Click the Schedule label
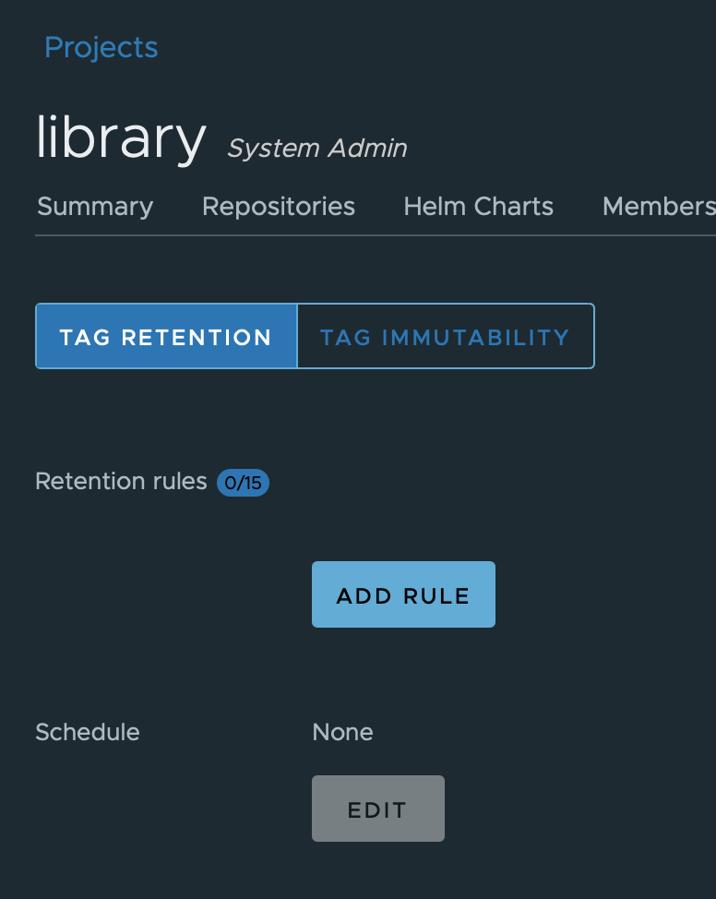The height and width of the screenshot is (899, 716). pos(87,732)
